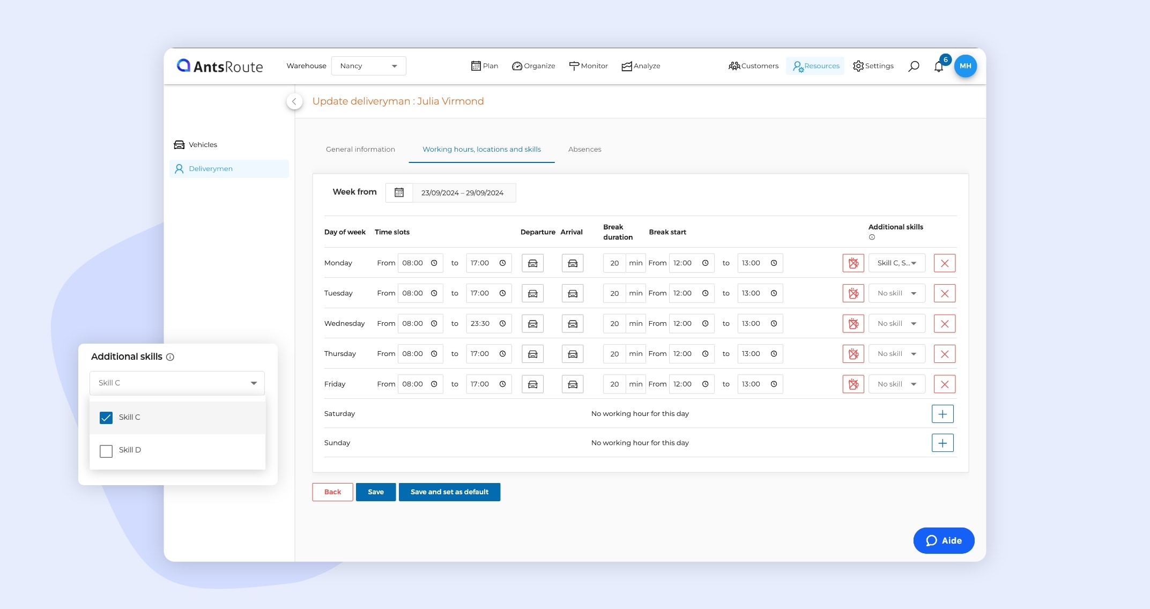The width and height of the screenshot is (1150, 609).
Task: Click Wednesday's arrival vehicle icon
Action: coord(572,324)
